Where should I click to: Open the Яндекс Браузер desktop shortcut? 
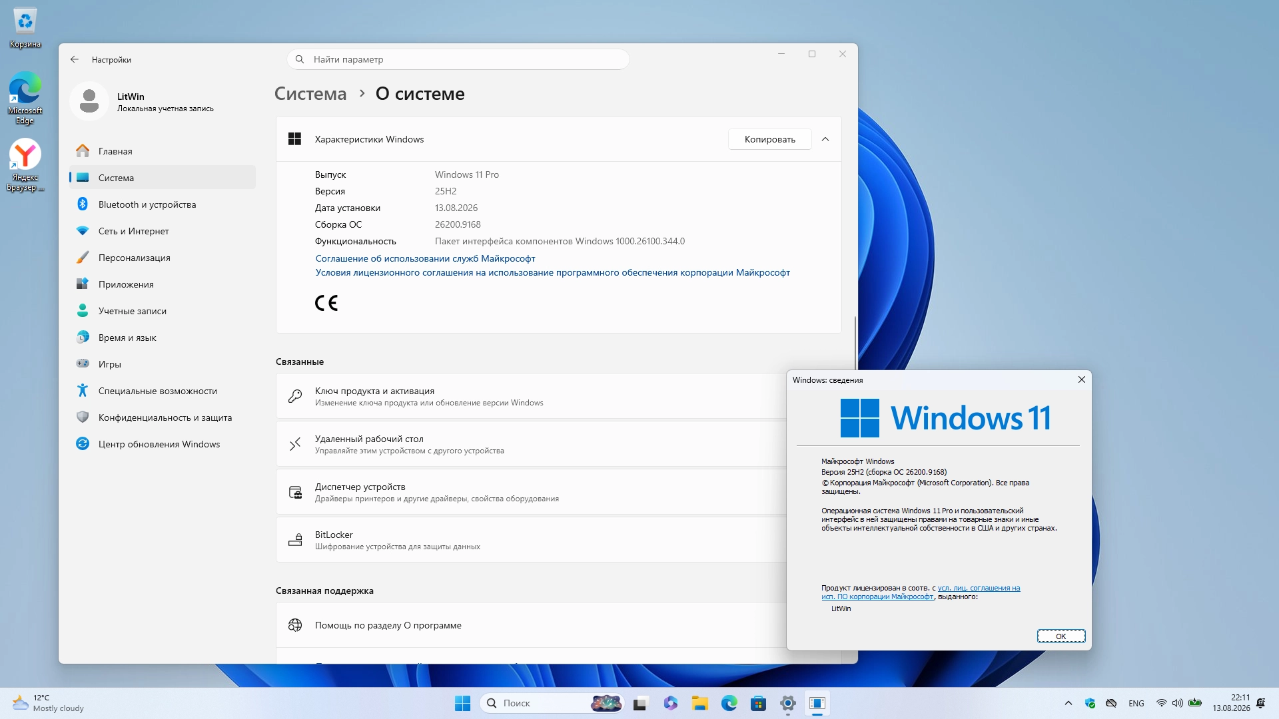[x=25, y=164]
